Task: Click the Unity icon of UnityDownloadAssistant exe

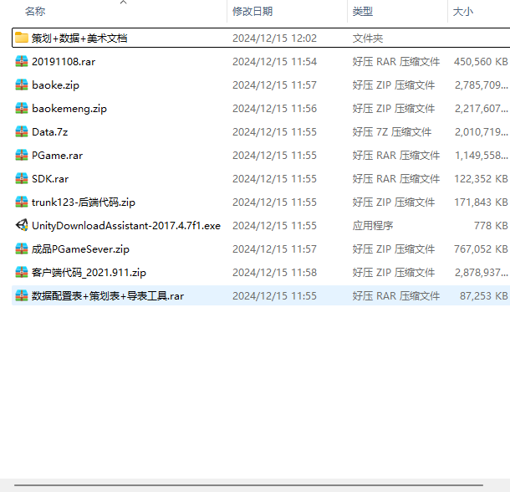Action: pyautogui.click(x=22, y=225)
